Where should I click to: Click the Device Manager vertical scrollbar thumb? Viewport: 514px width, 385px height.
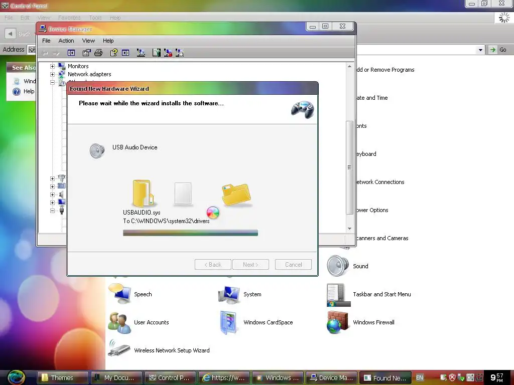(x=349, y=167)
